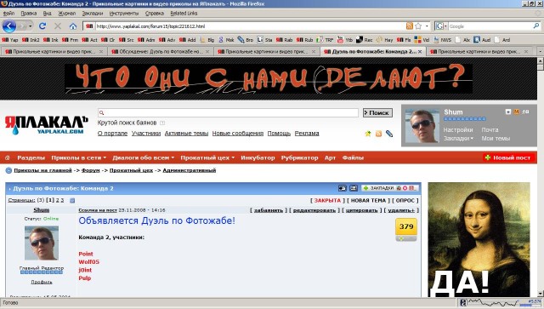Open the Настройки link in the user panel
Image resolution: width=544 pixels, height=309 pixels.
pyautogui.click(x=458, y=129)
